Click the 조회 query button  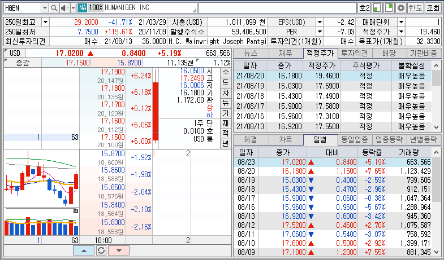tap(432, 8)
